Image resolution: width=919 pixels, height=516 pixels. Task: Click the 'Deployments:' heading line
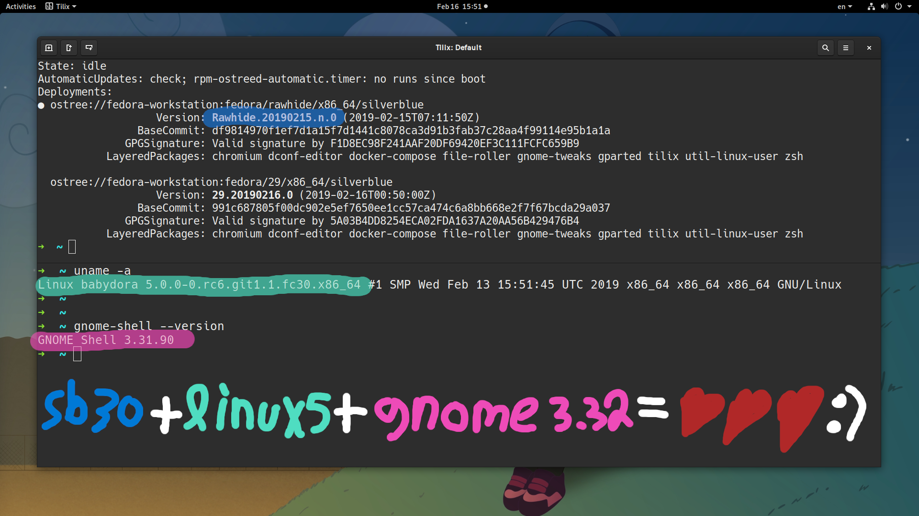[75, 92]
